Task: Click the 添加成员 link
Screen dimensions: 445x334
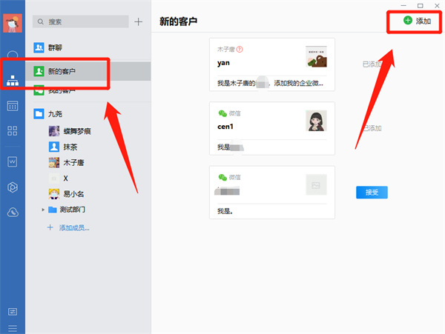Action: 68,227
